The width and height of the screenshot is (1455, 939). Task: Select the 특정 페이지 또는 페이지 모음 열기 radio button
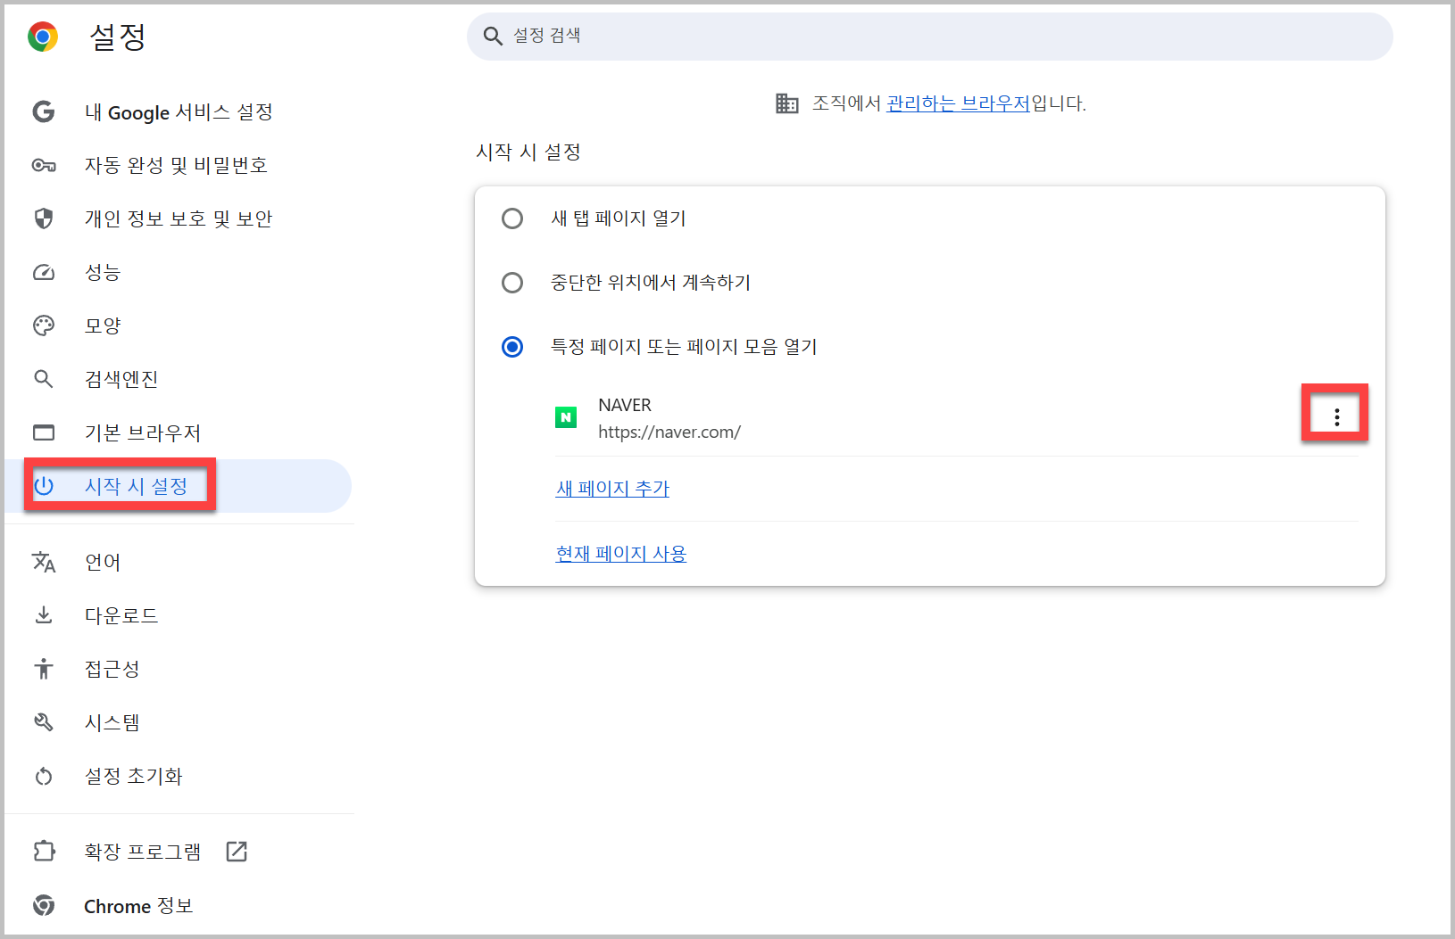pos(512,347)
